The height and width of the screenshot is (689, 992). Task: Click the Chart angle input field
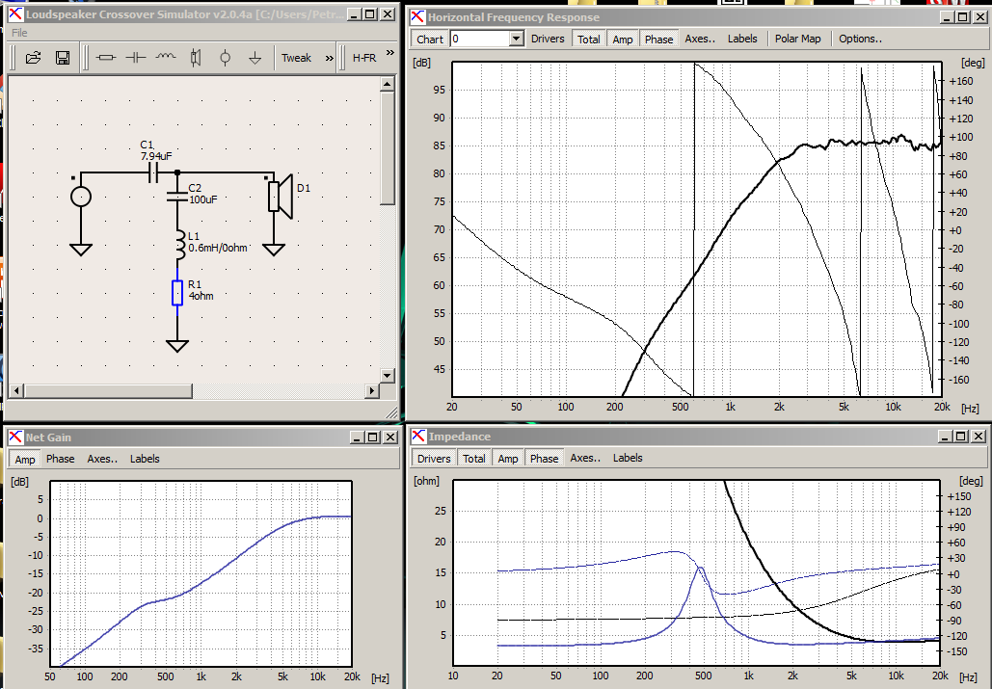(480, 40)
